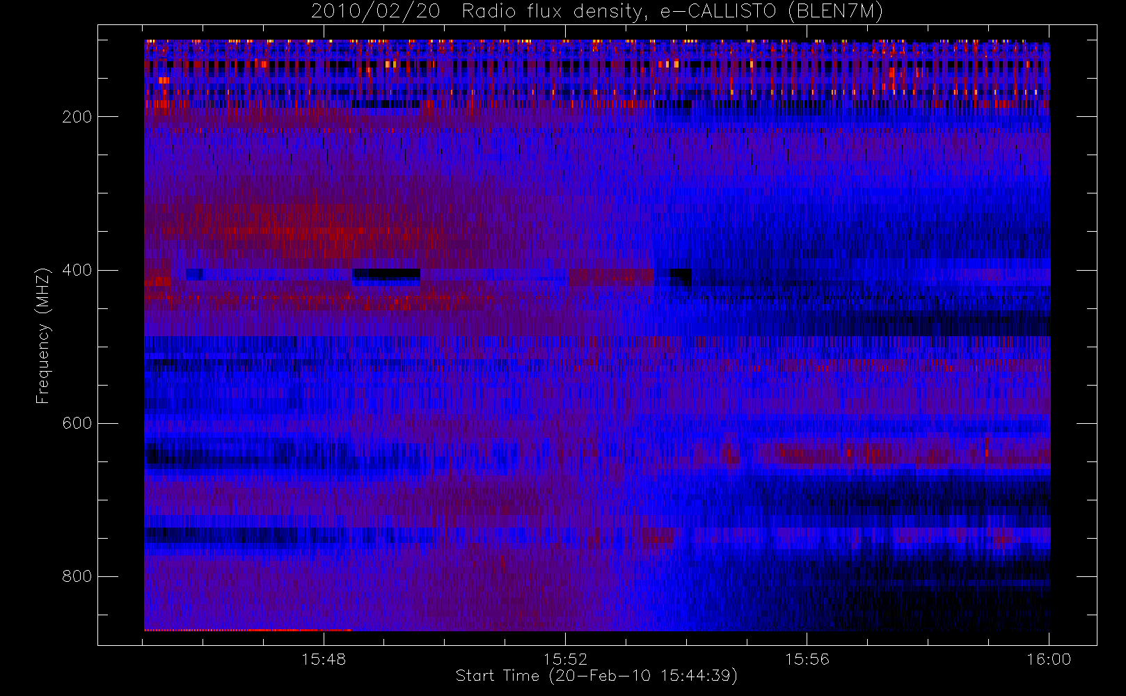Click the 'Start Time (20-Feb-10 15:44:39)' axis label
The image size is (1126, 696).
(x=596, y=676)
